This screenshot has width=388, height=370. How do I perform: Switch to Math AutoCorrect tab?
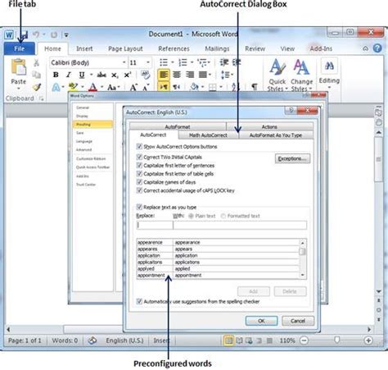point(208,135)
